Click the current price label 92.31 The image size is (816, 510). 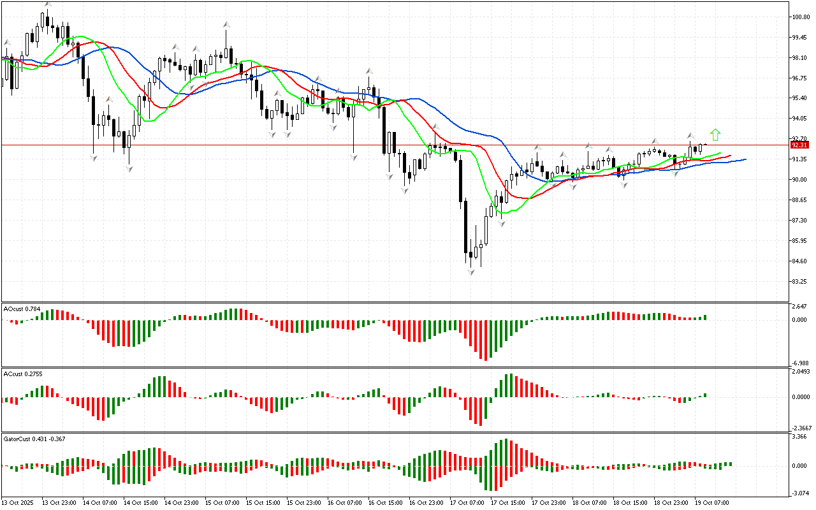point(799,145)
